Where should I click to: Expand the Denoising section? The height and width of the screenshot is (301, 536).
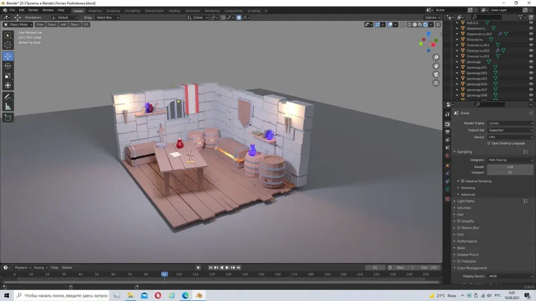(468, 188)
